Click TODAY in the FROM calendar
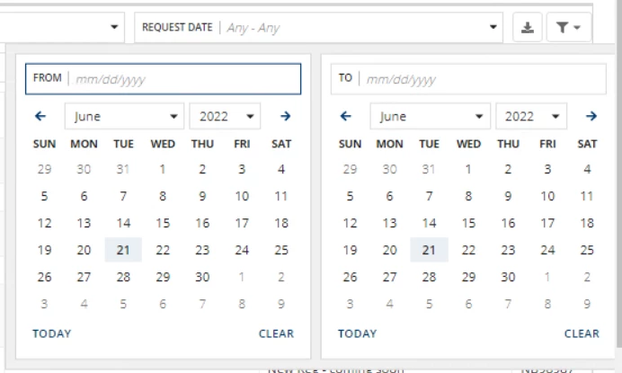Viewport: 622px width, 373px height. (52, 333)
